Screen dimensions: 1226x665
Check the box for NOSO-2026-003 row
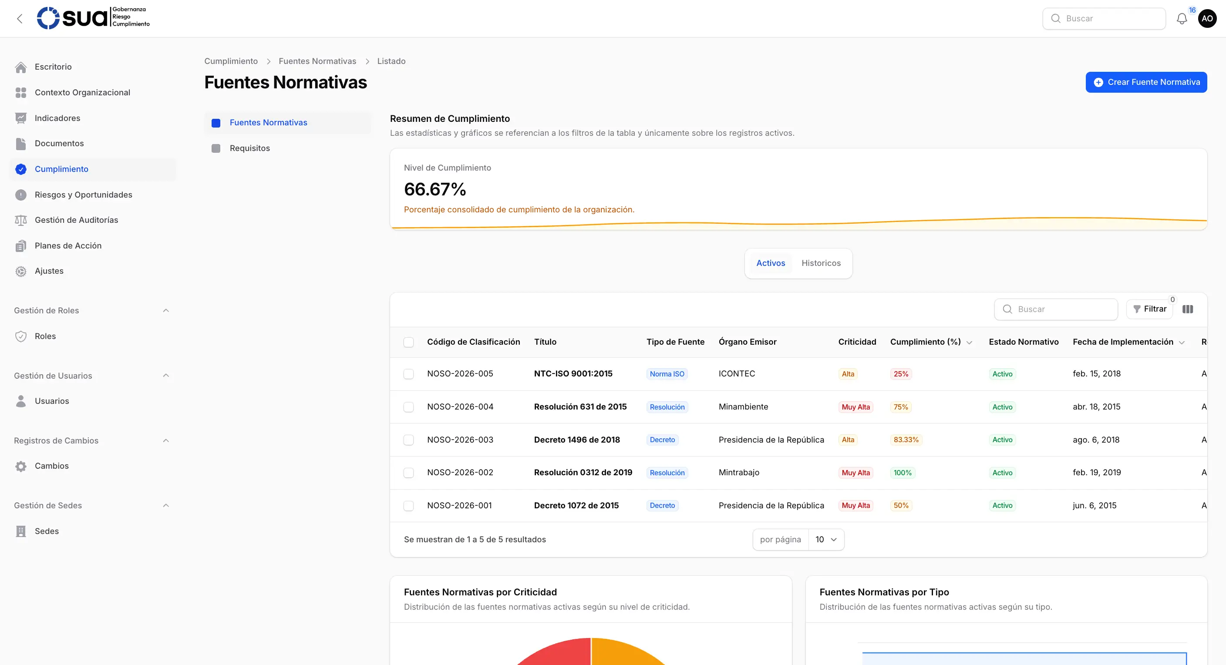coord(408,440)
